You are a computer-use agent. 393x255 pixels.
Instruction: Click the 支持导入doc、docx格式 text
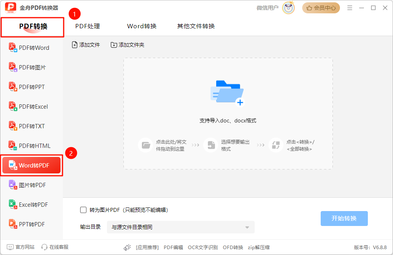click(228, 120)
